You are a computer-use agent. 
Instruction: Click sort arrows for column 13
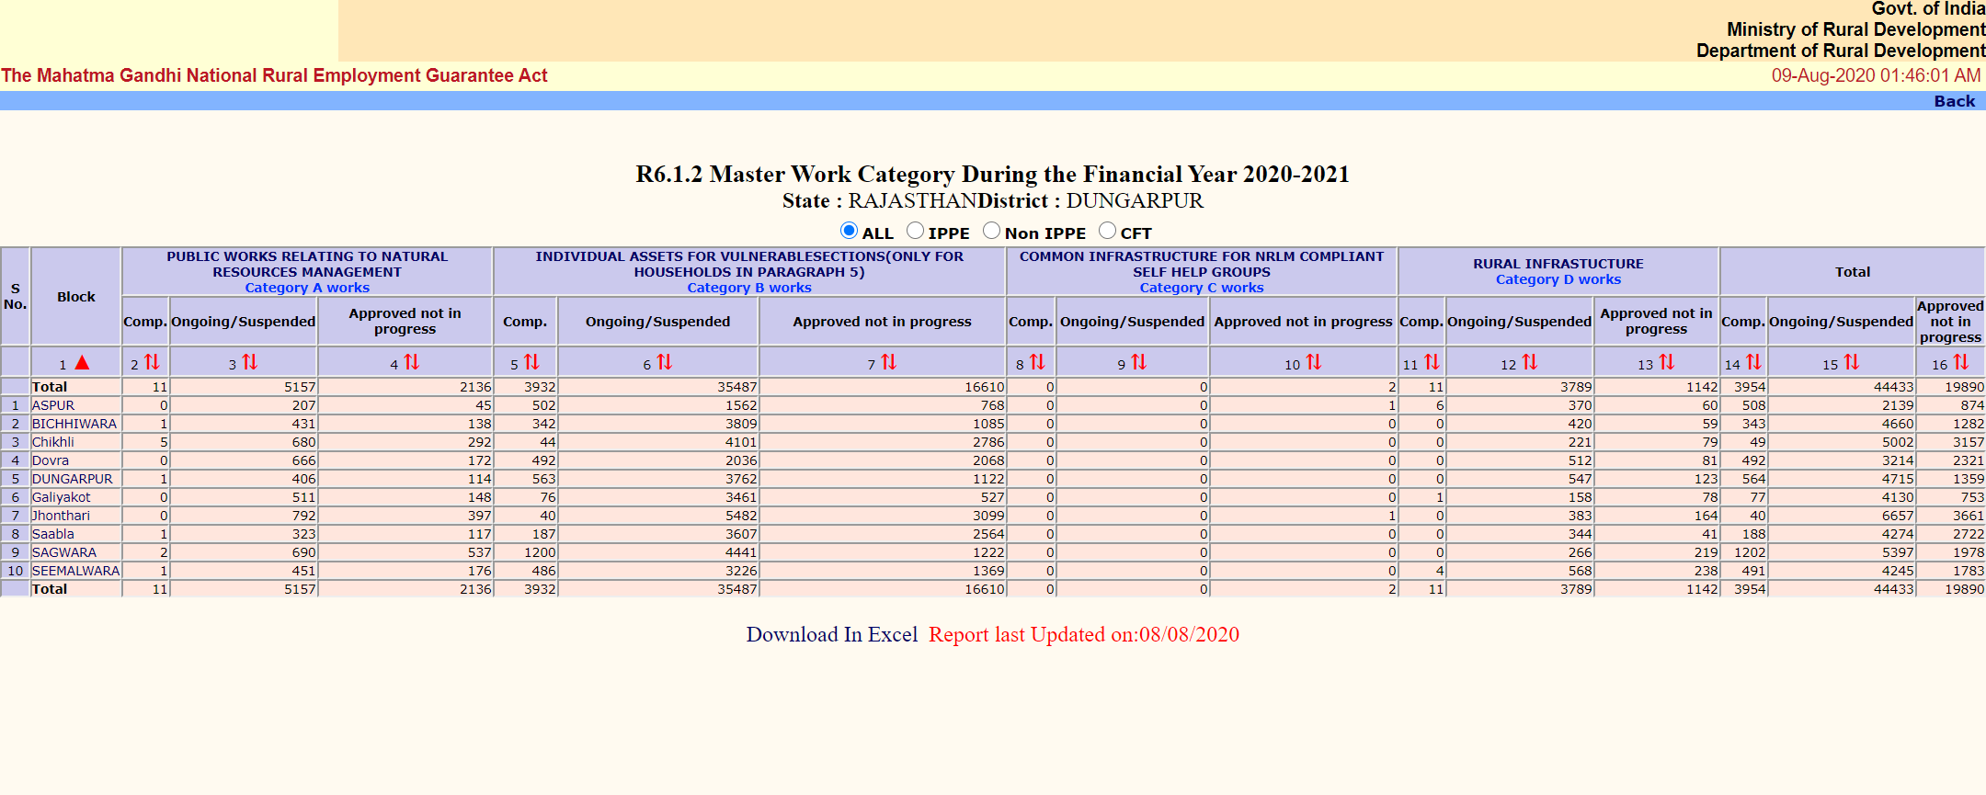click(x=1666, y=363)
